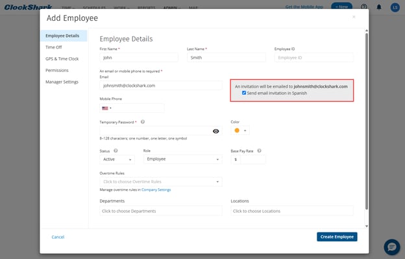Image resolution: width=405 pixels, height=259 pixels.
Task: Open chat support bubble icon
Action: (392, 247)
